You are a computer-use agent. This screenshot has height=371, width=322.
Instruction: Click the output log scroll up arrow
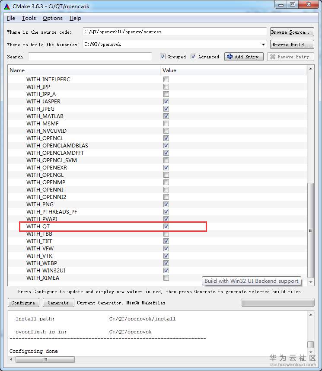(311, 315)
